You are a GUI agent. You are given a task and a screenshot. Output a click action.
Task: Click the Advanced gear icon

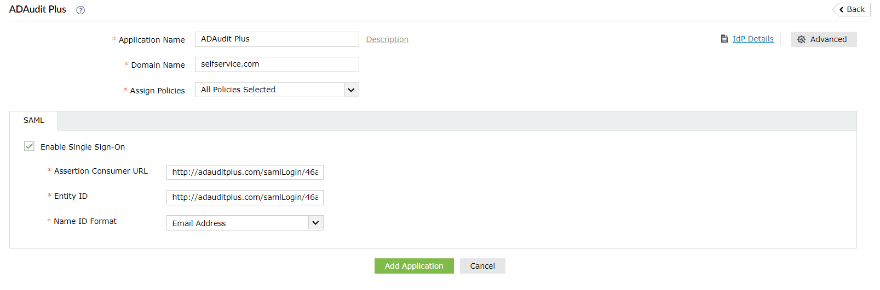(801, 39)
